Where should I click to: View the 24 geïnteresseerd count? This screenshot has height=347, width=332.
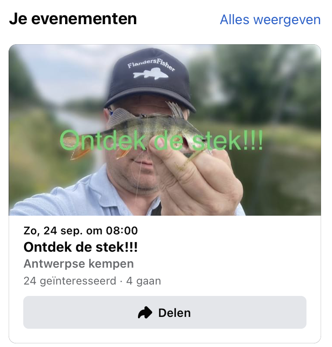click(70, 281)
